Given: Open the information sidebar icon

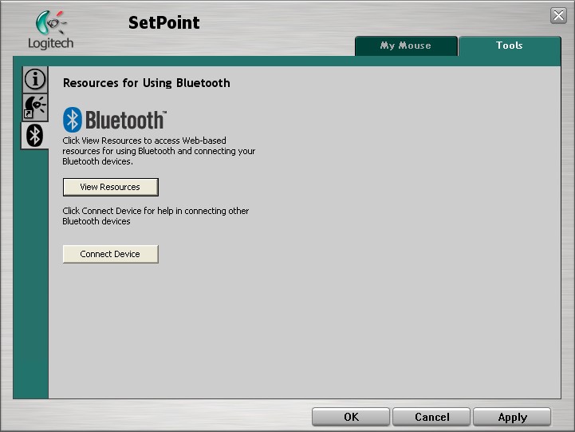Looking at the screenshot, I should pyautogui.click(x=35, y=79).
